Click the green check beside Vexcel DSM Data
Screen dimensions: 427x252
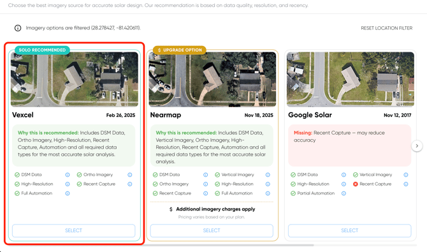[x=17, y=175]
